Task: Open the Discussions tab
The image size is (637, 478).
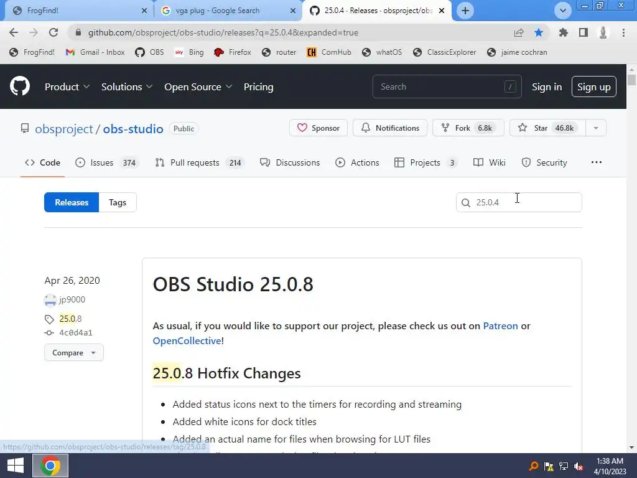Action: [290, 162]
